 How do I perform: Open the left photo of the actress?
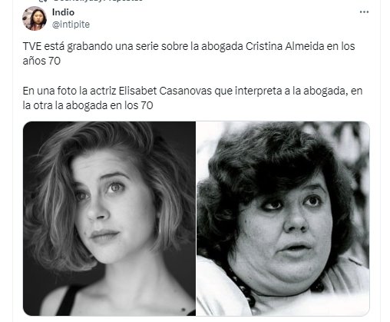click(109, 218)
